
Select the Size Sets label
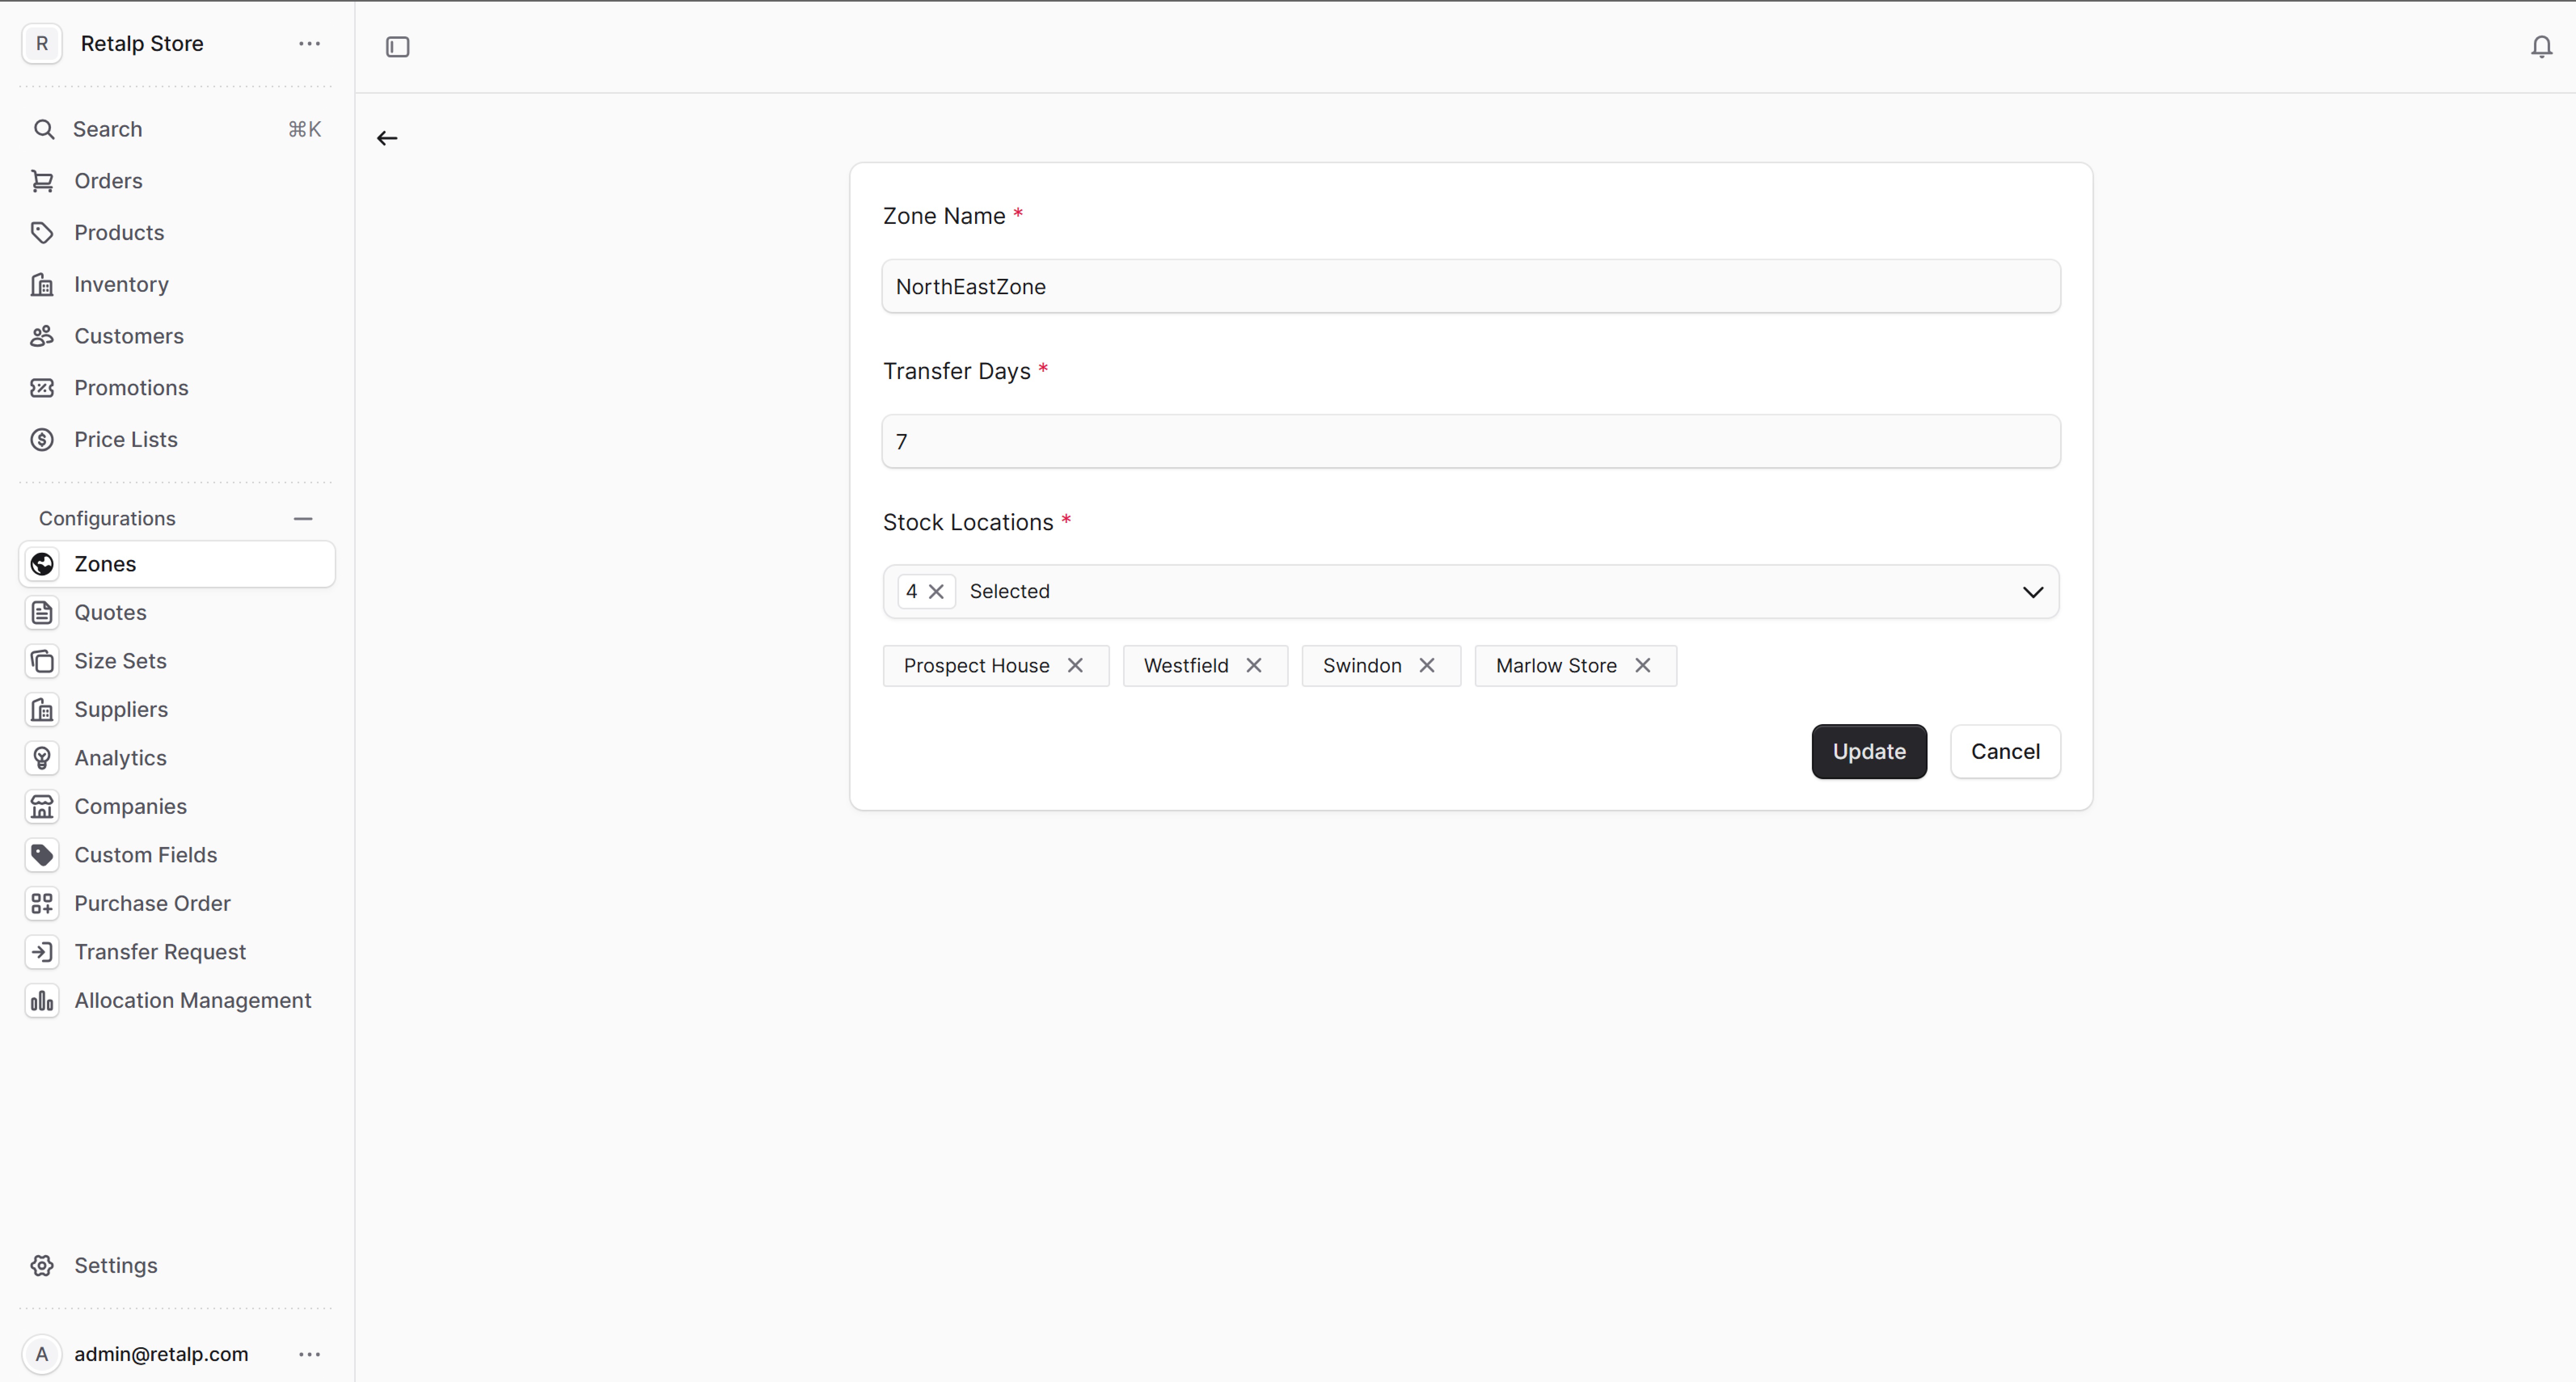[x=120, y=661]
